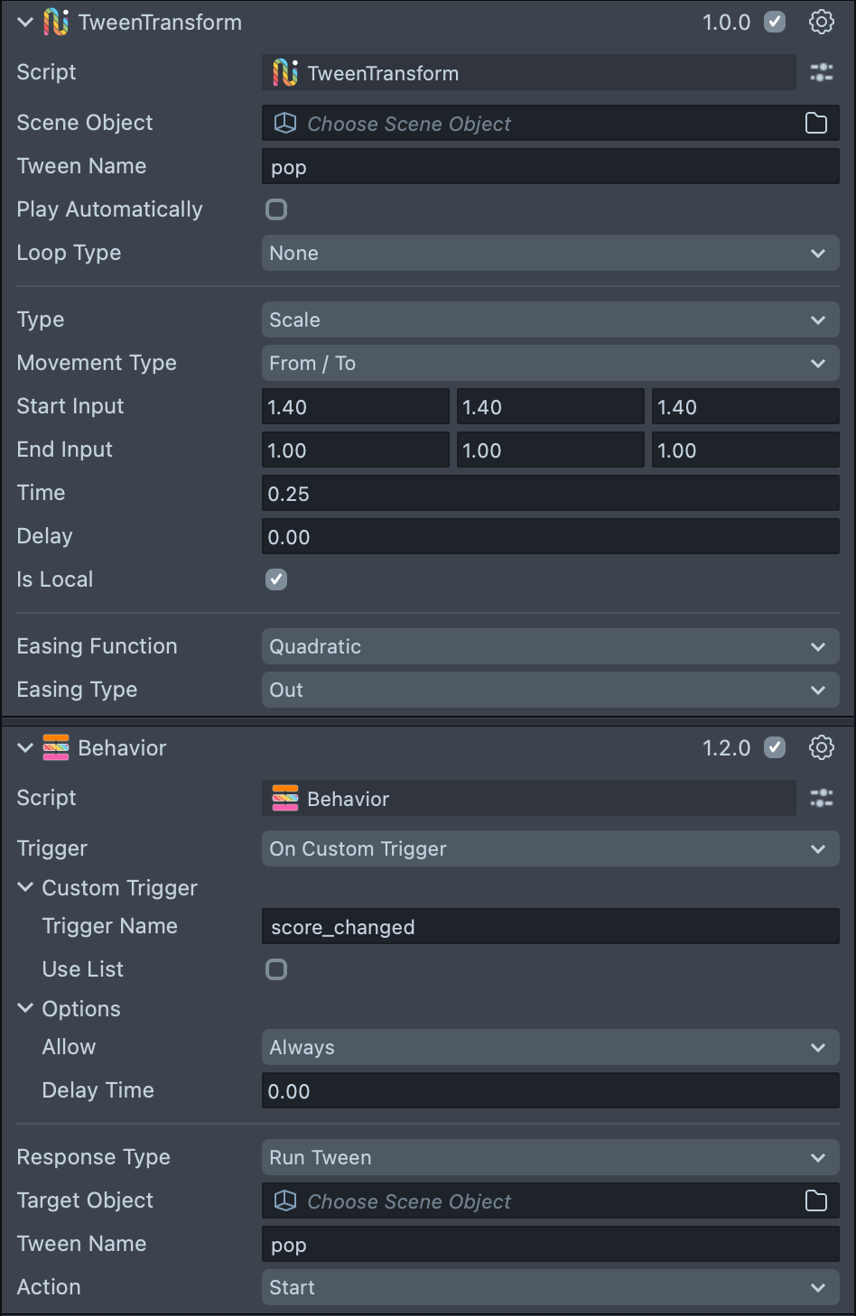Open the Action dropdown showing Start

(x=550, y=1287)
